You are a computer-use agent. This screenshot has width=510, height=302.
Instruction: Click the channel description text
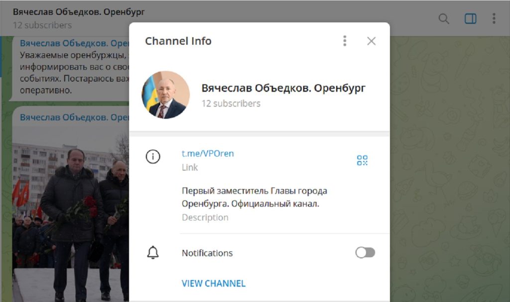click(x=254, y=198)
